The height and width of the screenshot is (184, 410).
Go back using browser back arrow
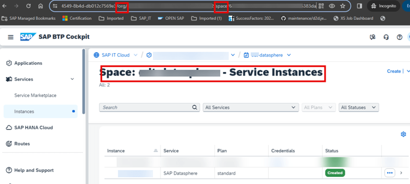[x=5, y=6]
